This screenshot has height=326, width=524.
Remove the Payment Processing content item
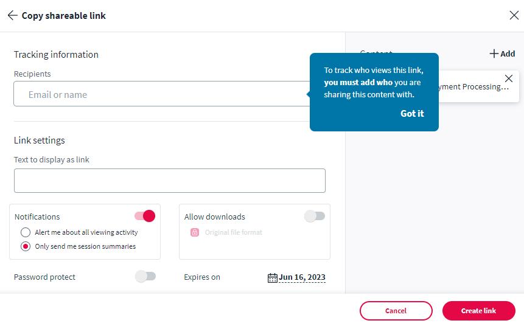(509, 78)
